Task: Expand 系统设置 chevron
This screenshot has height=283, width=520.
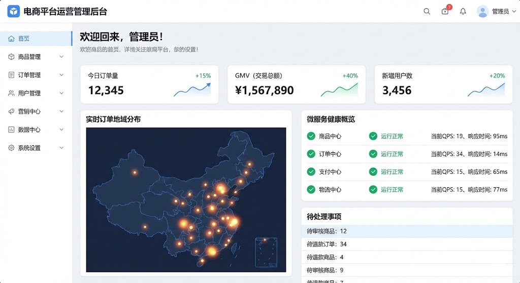Action: [x=61, y=147]
